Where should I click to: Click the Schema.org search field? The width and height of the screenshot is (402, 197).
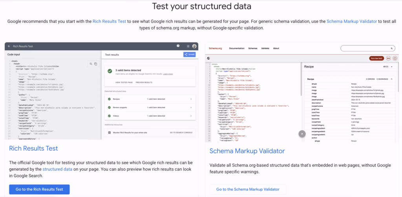click(365, 48)
